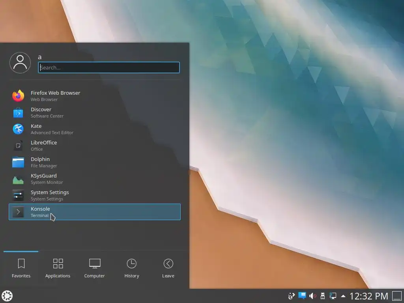
Task: Start the Kate text editor
Action: (95, 129)
